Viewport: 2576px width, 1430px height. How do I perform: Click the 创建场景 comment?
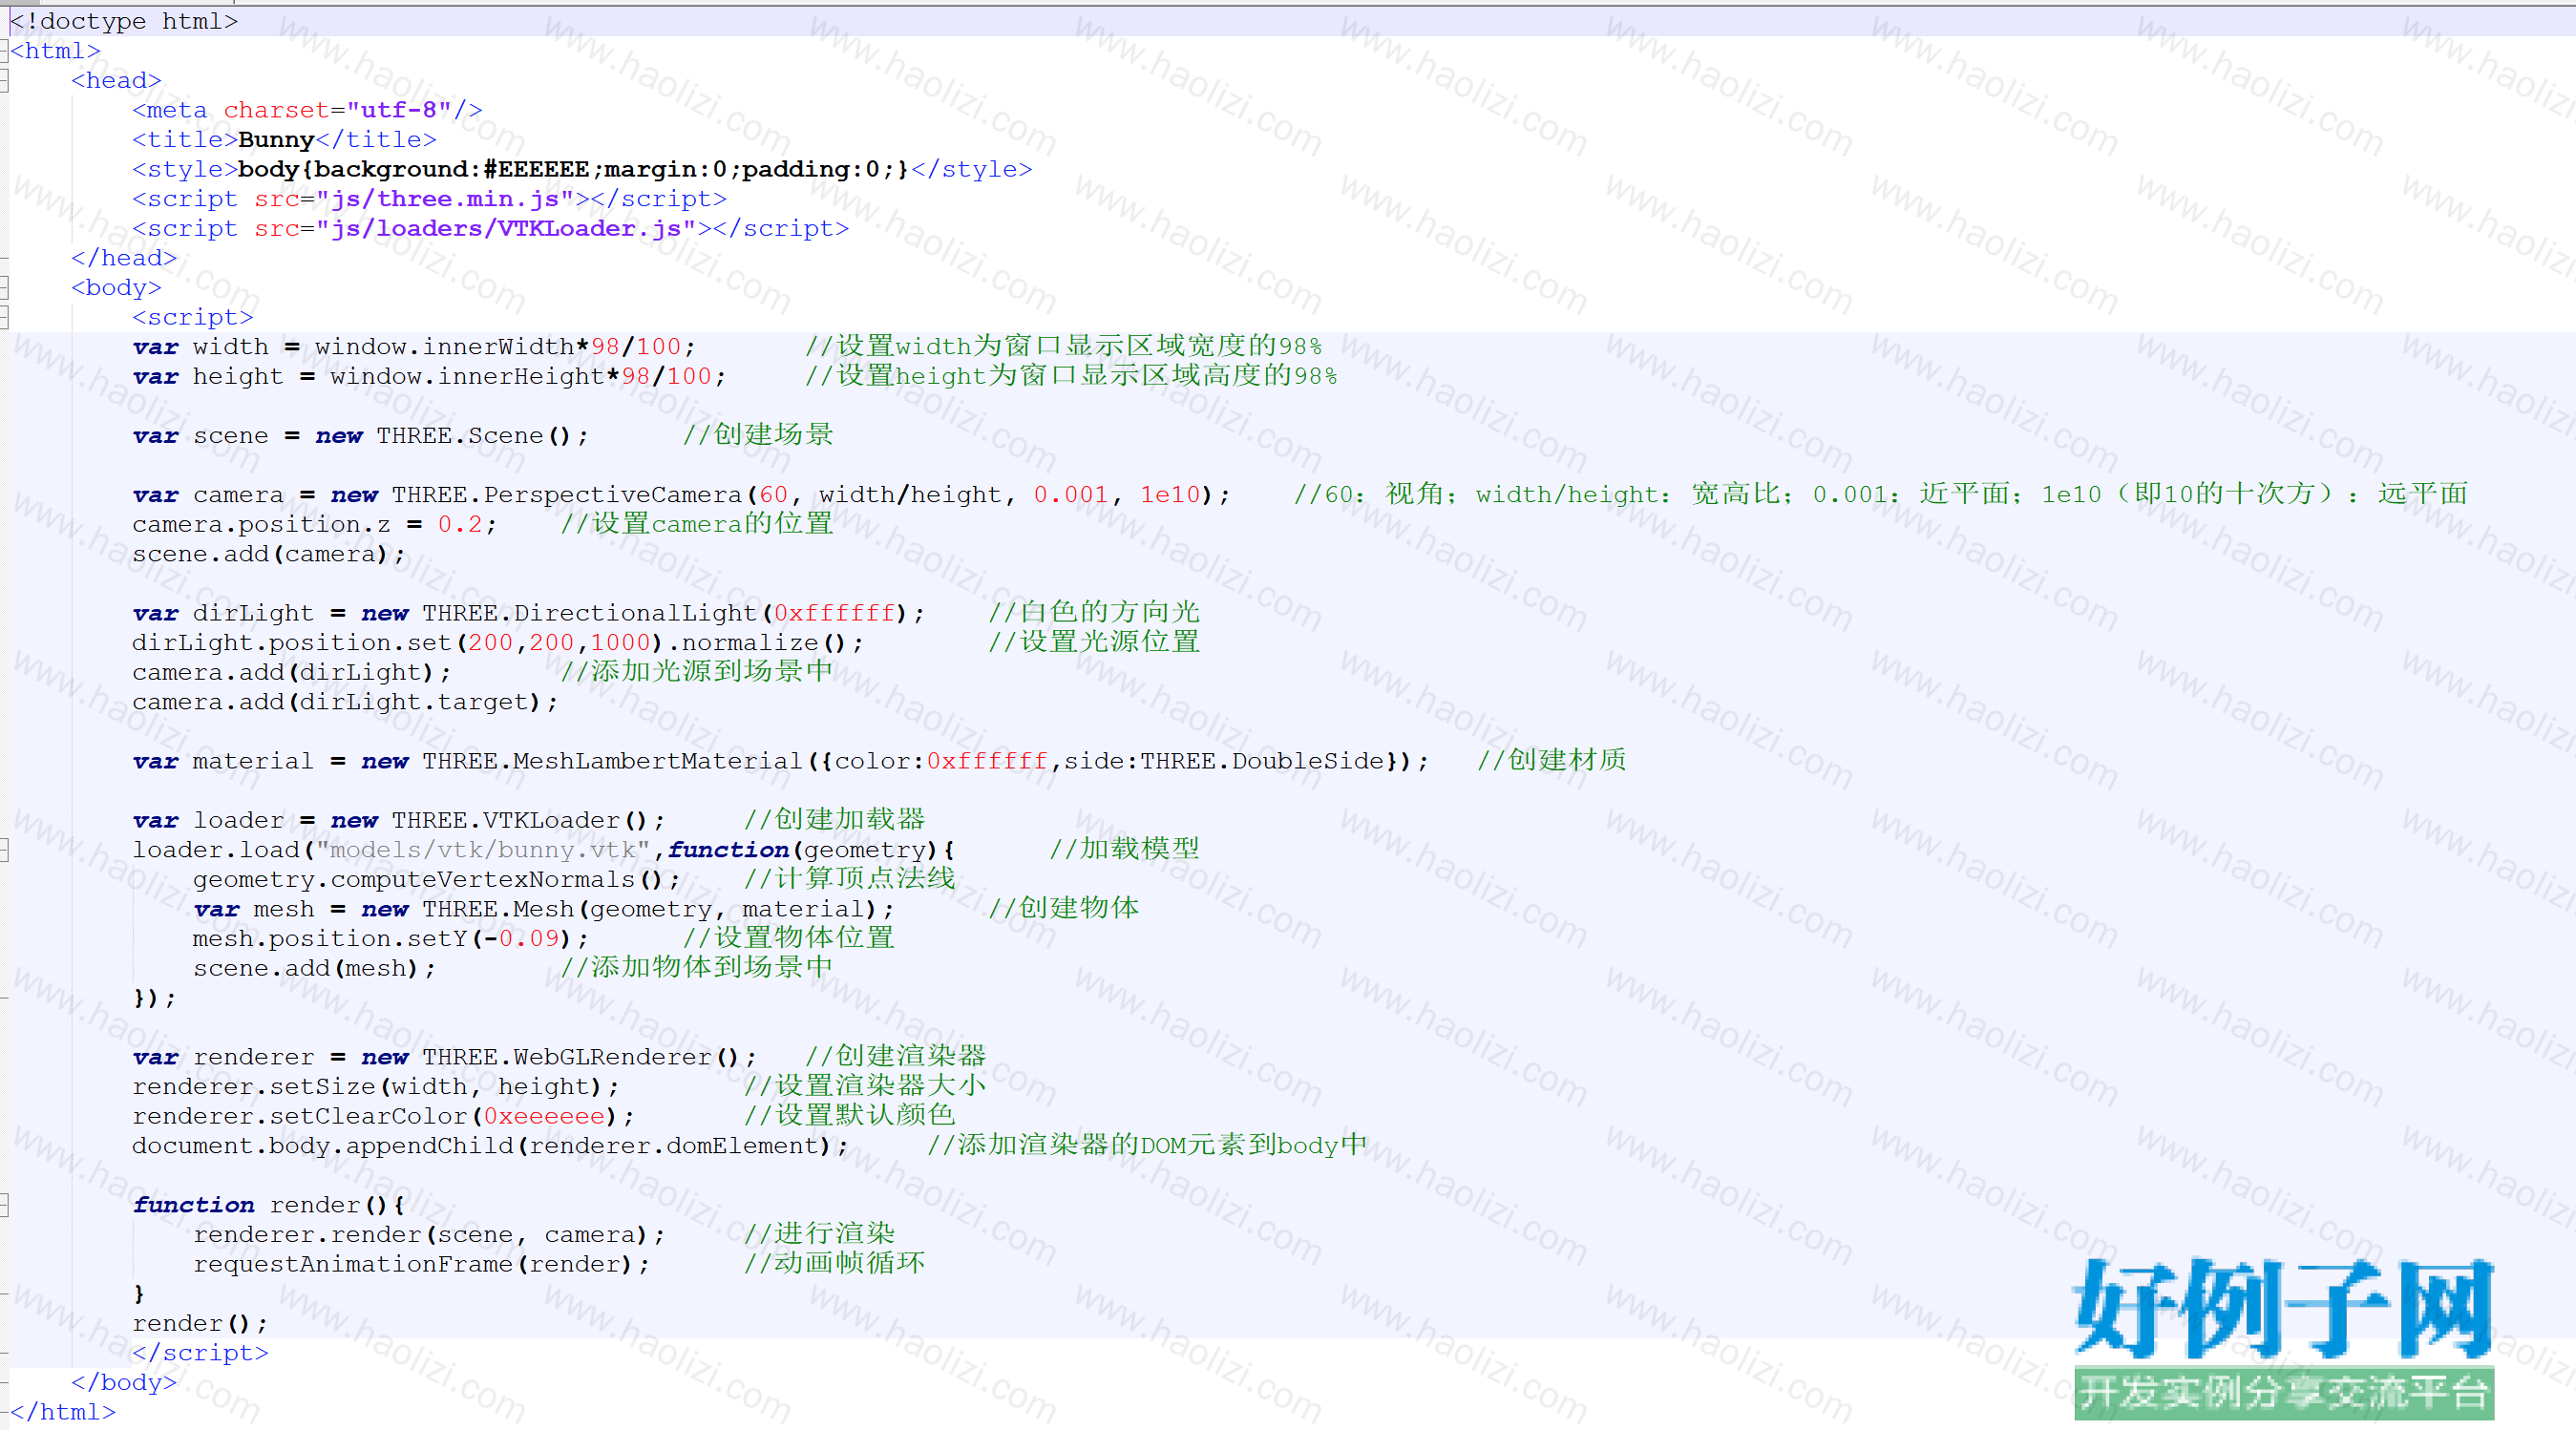coord(759,435)
